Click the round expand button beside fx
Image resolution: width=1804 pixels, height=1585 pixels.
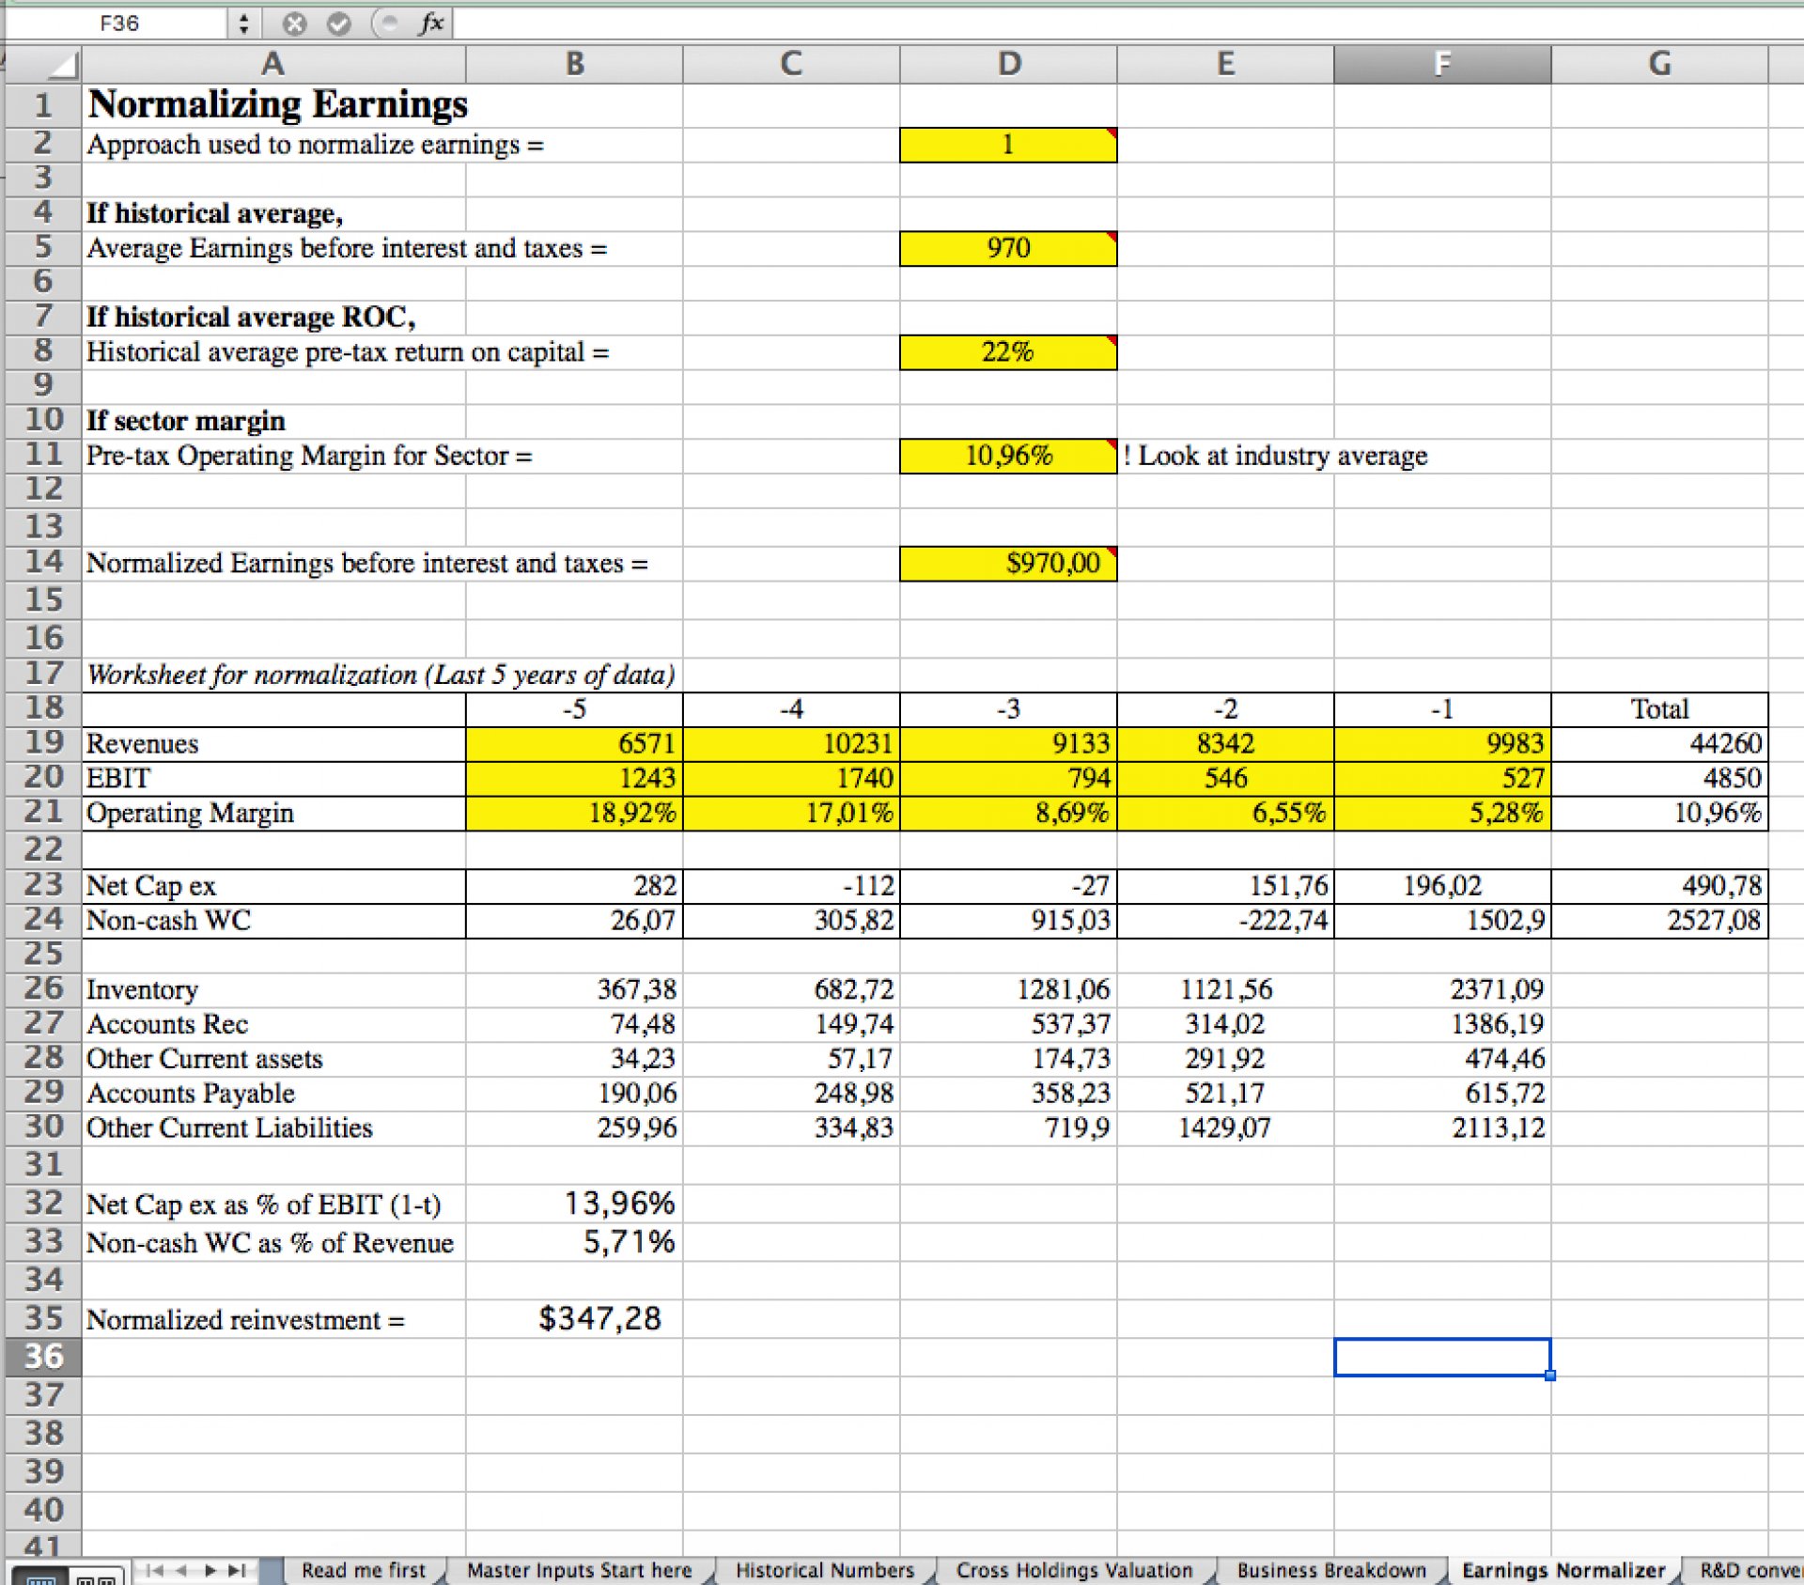pyautogui.click(x=386, y=23)
